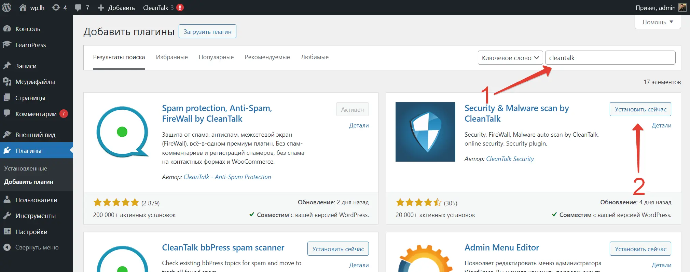The width and height of the screenshot is (690, 272).
Task: Open Детали for Spam protection plugin
Action: point(359,125)
